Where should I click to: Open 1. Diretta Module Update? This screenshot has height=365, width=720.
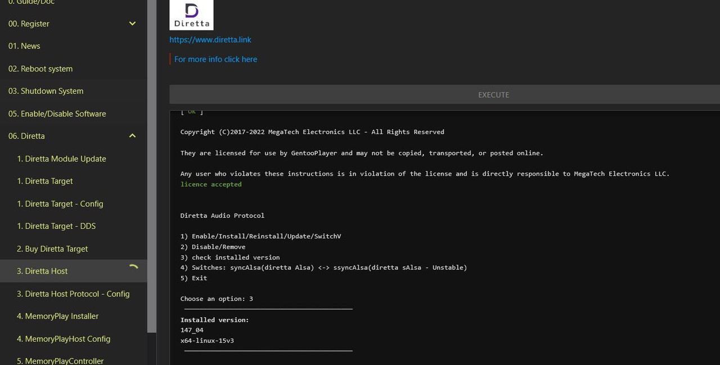(74, 159)
